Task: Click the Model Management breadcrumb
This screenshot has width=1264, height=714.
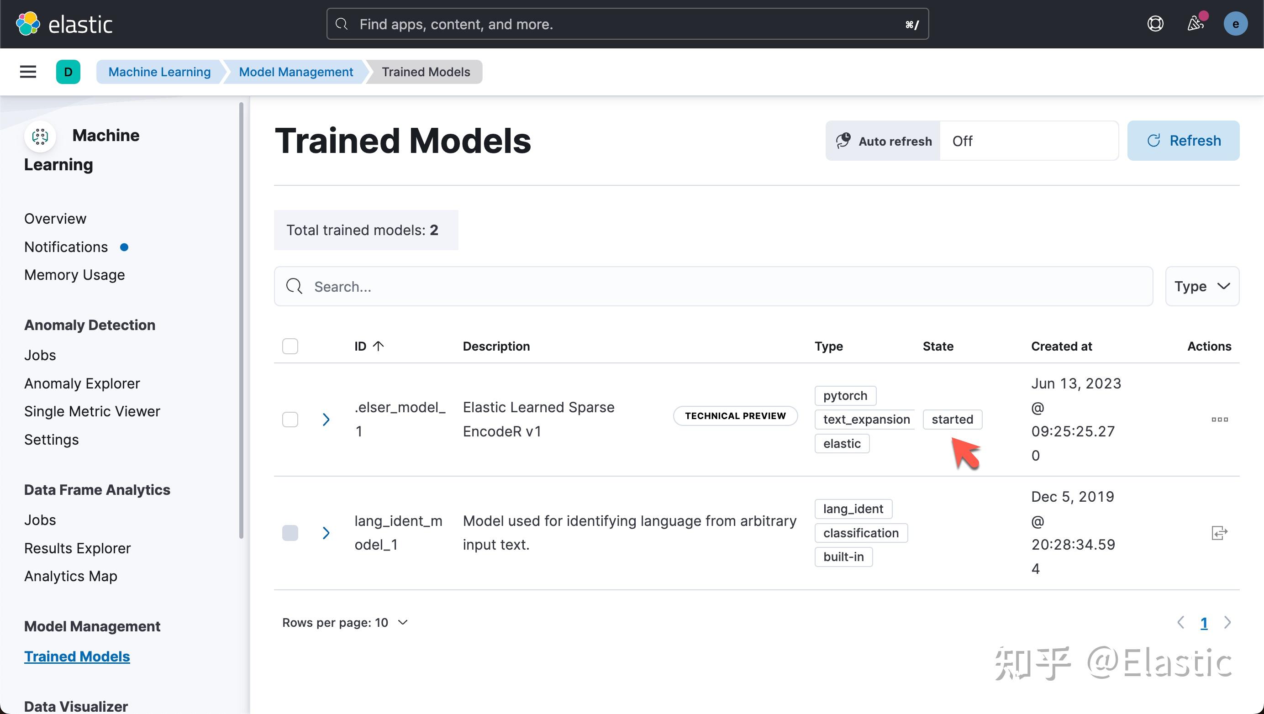Action: [295, 72]
